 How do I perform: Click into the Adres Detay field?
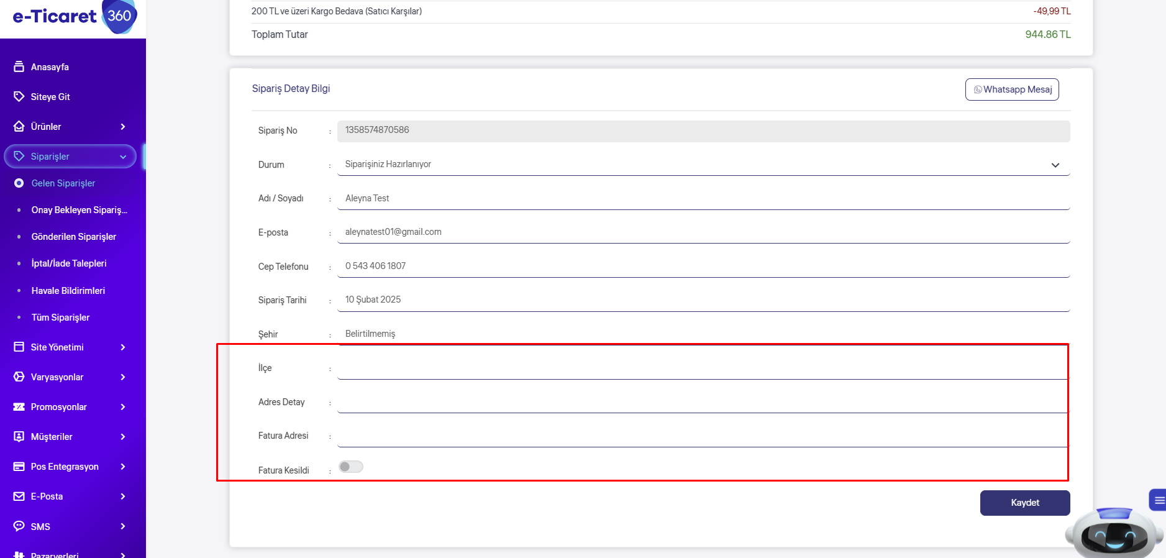pos(703,402)
